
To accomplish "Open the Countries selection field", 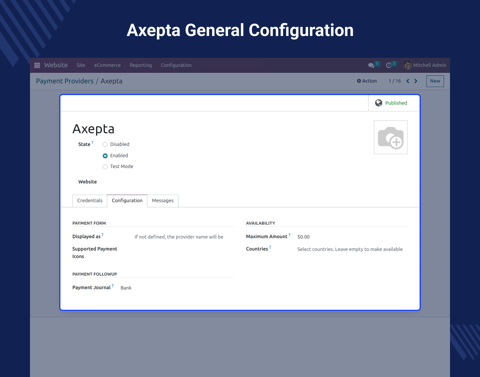I will (x=352, y=249).
